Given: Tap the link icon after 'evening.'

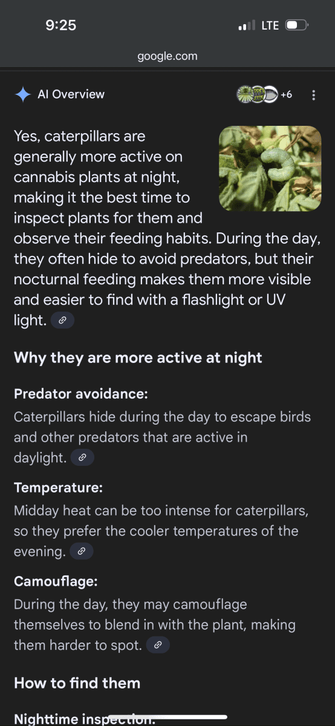Looking at the screenshot, I should click(x=82, y=552).
